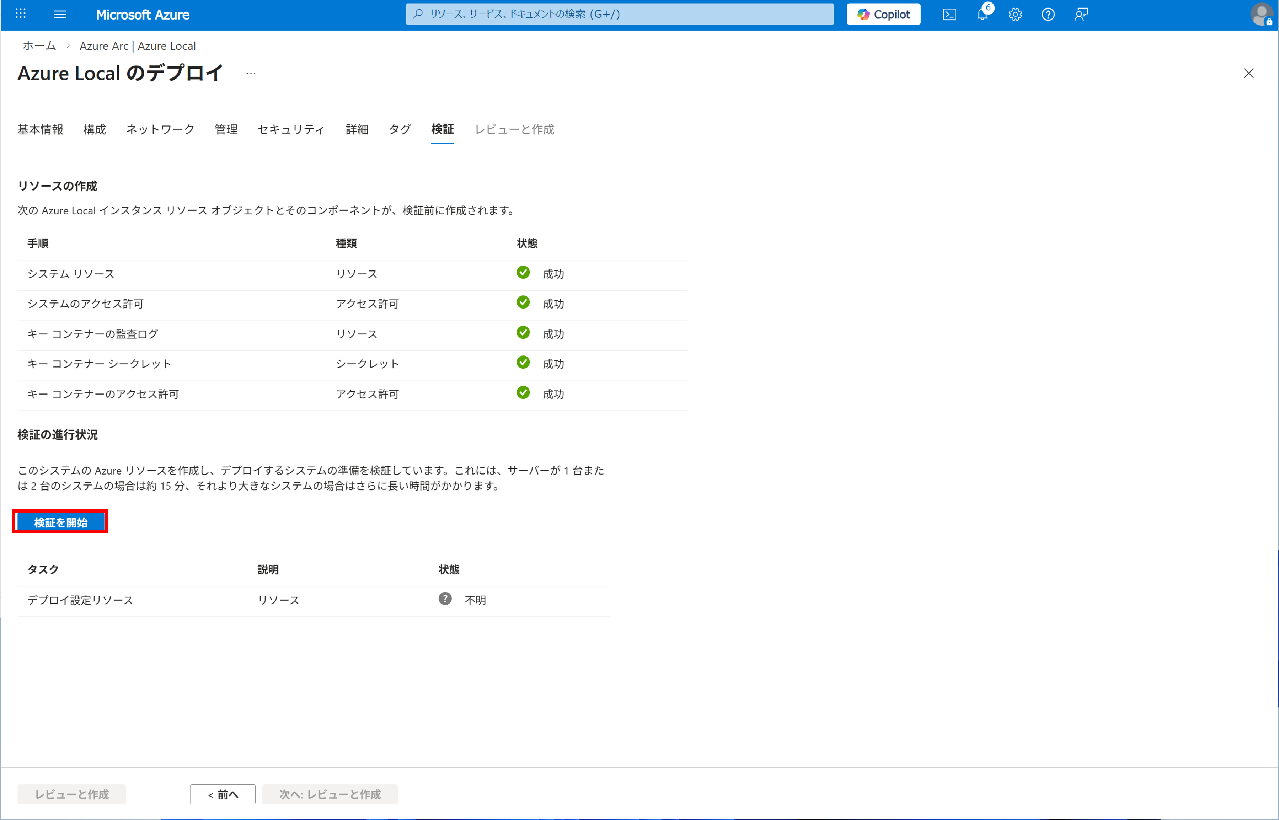Click the unknown status icon for デプロイ設定リソース
Screen dimensions: 1279x820
(445, 599)
